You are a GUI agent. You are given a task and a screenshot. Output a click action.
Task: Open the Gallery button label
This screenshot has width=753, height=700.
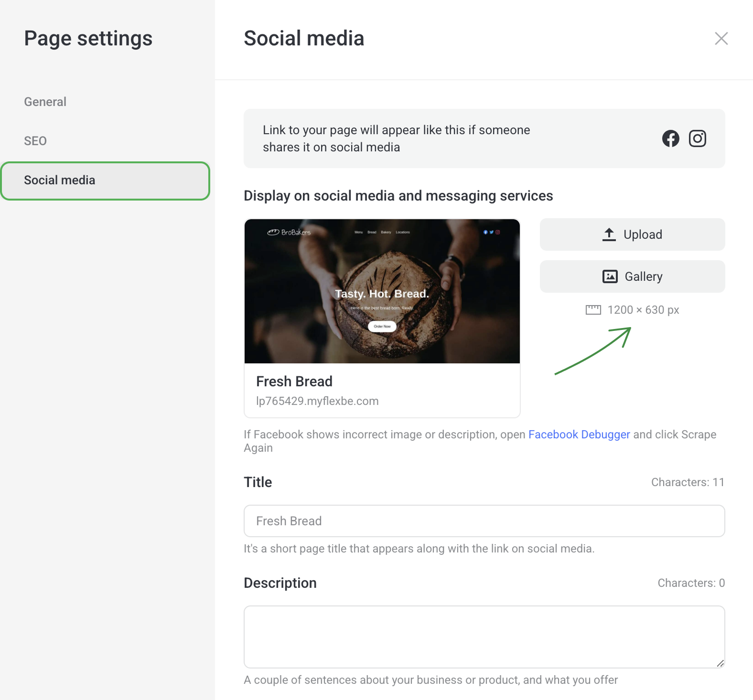[x=643, y=276]
